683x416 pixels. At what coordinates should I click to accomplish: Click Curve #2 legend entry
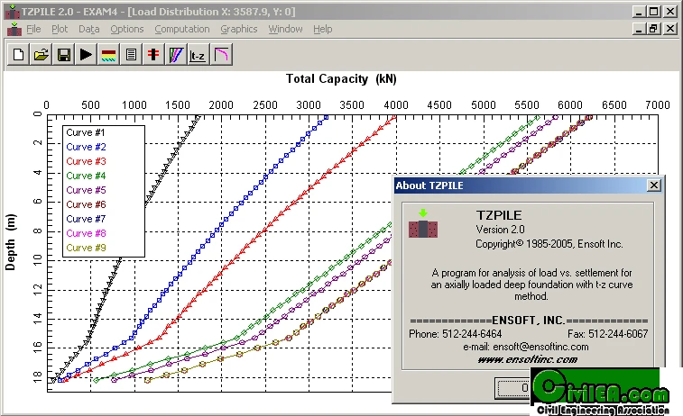[x=86, y=147]
